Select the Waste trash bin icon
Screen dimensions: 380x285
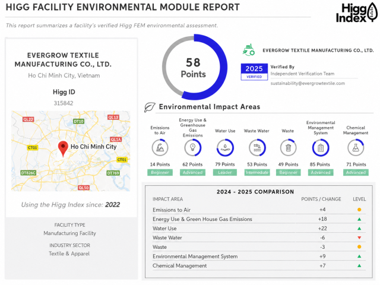288,148
